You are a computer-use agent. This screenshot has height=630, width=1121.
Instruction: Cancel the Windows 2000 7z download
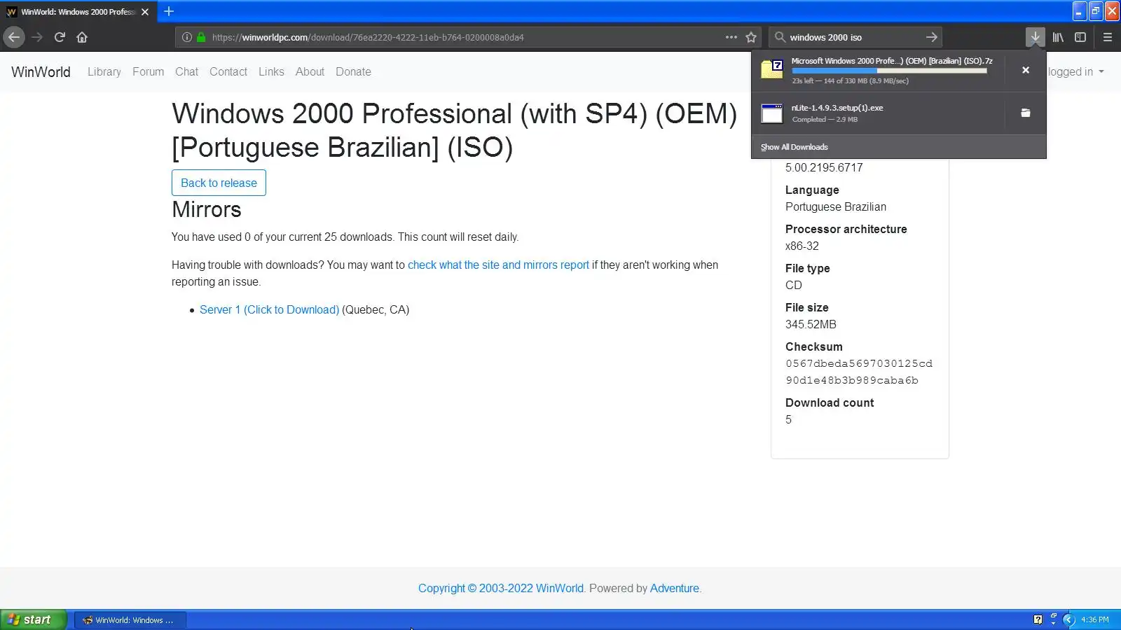(x=1026, y=70)
